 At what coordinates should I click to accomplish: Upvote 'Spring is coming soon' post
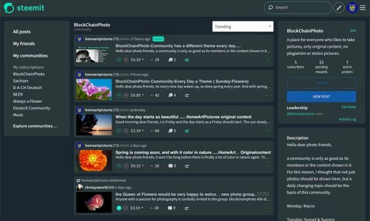(119, 166)
